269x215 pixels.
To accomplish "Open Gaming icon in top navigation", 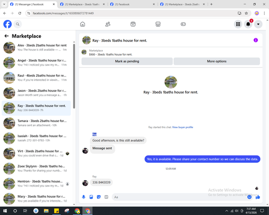I will (183, 24).
